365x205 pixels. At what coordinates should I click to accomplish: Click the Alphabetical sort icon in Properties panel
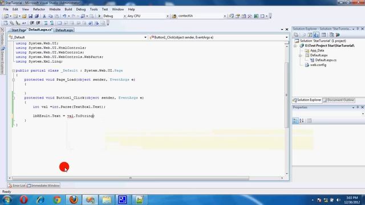302,121
